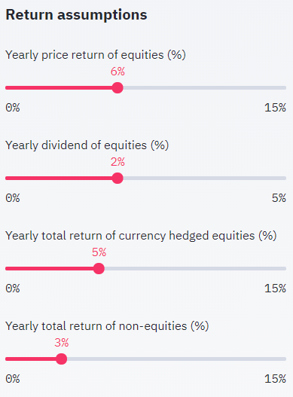Screen dimensions: 293x397
Task: Click the non-equities total return slider handle
Action: (x=61, y=359)
